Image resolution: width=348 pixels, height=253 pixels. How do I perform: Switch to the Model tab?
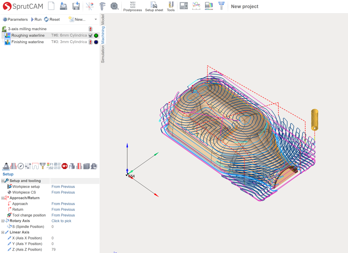(x=102, y=19)
